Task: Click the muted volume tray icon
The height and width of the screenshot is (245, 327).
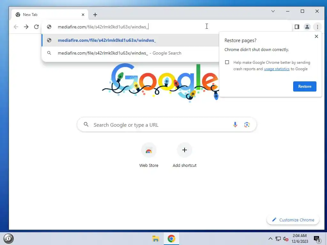Action: pyautogui.click(x=286, y=239)
